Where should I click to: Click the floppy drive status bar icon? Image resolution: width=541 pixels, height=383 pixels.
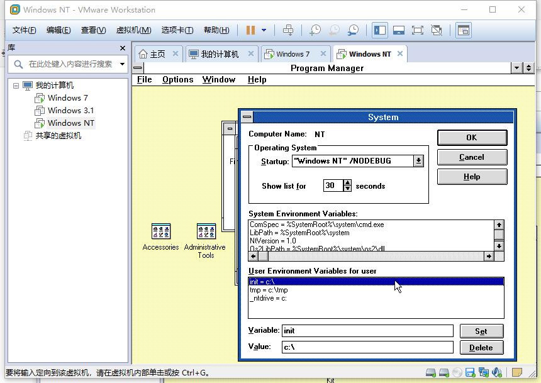coord(470,373)
